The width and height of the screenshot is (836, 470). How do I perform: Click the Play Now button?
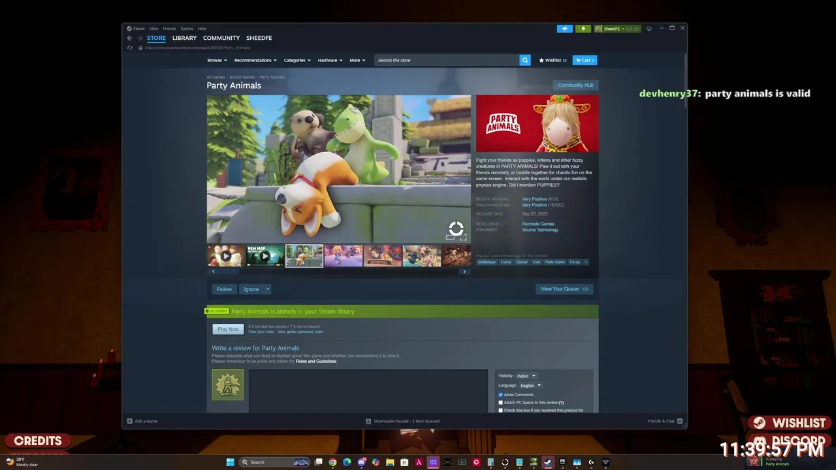228,329
